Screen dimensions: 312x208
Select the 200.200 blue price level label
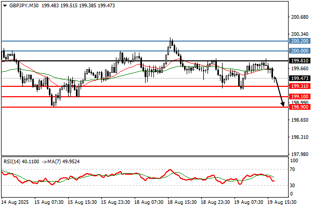point(300,41)
